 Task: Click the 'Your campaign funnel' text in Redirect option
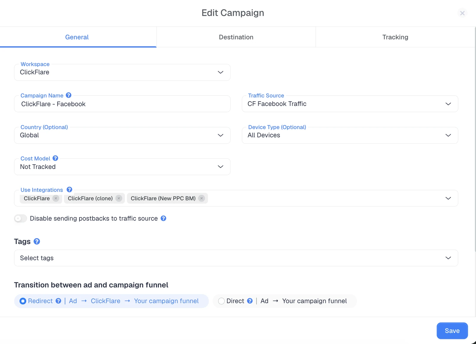pos(166,301)
